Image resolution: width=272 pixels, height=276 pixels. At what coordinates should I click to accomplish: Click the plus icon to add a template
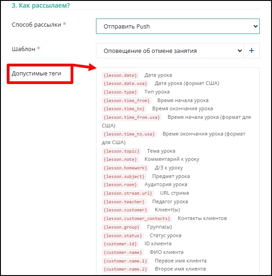[252, 51]
